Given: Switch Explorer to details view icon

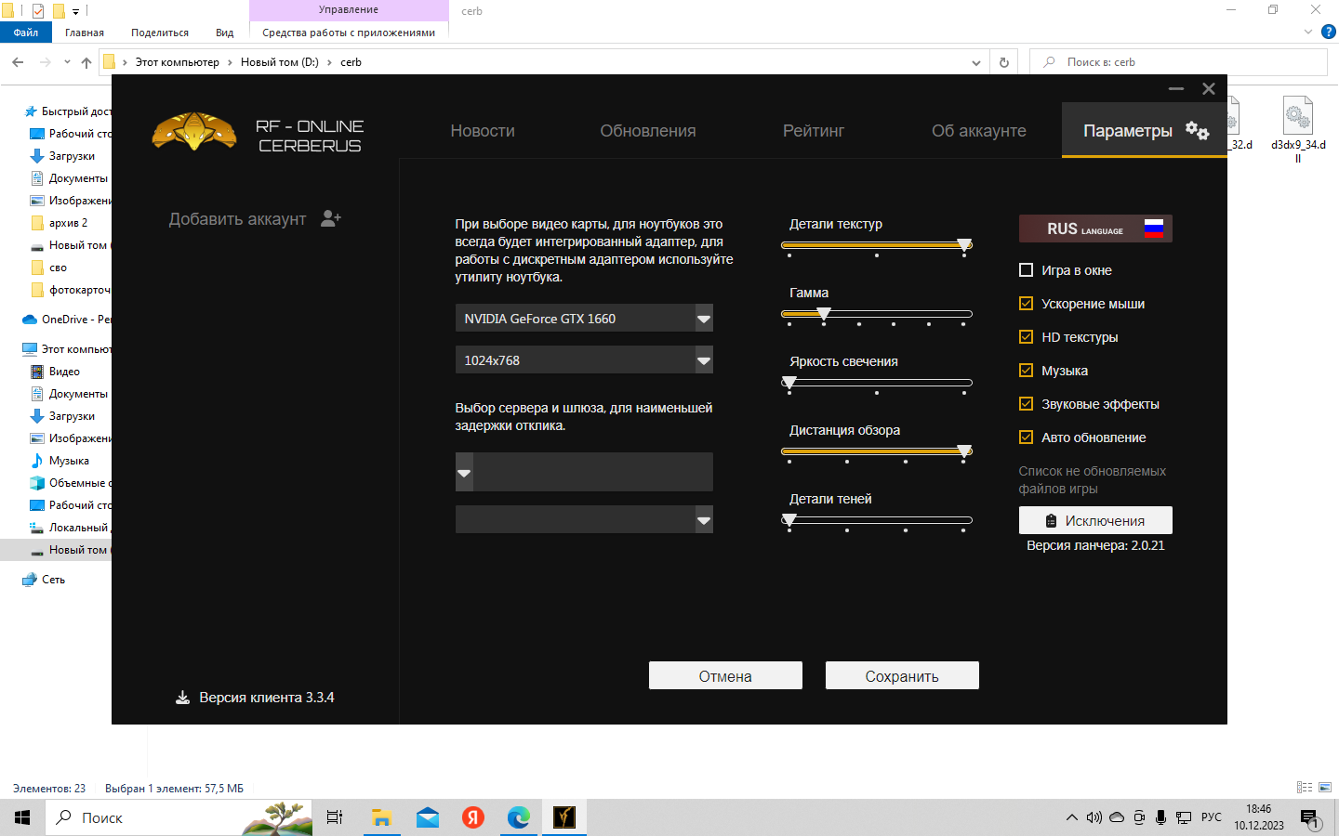Looking at the screenshot, I should click(x=1305, y=788).
